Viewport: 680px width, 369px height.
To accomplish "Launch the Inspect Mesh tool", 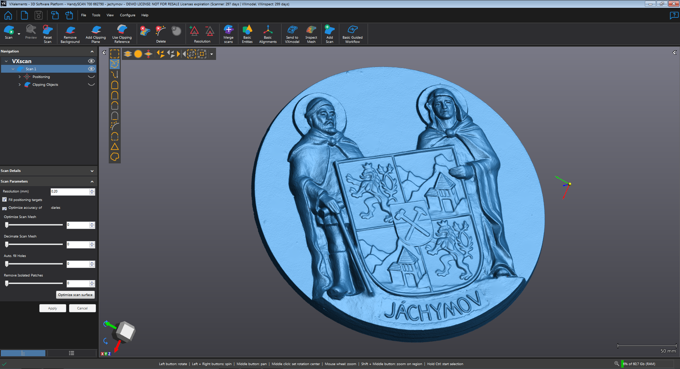I will click(x=311, y=34).
